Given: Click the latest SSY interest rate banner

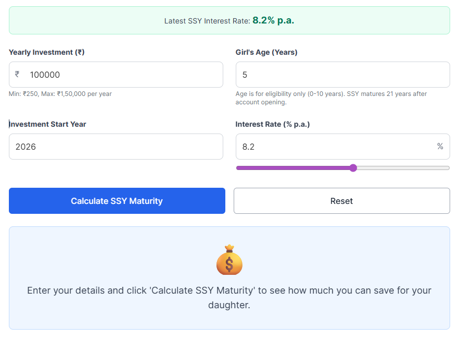Looking at the screenshot, I should click(229, 19).
